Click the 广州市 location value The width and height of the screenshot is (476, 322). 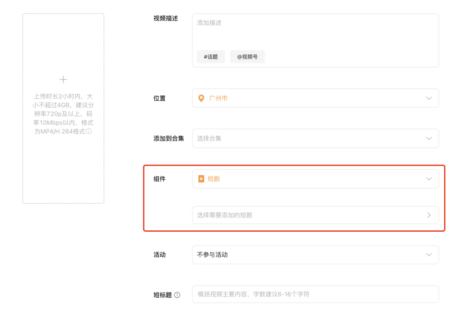click(x=218, y=98)
